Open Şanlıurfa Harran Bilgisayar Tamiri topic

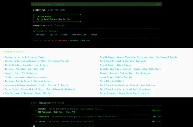(x=25, y=57)
